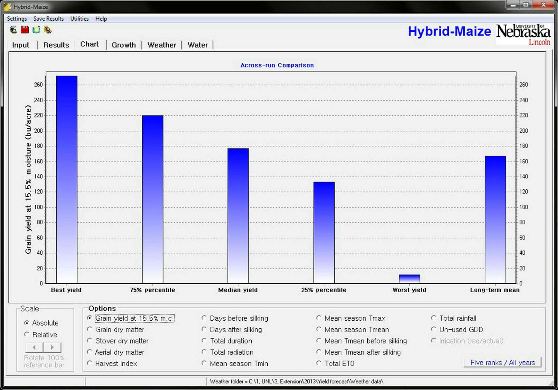Image resolution: width=558 pixels, height=390 pixels.
Task: Click the Across-run Comparison chart title
Action: (277, 65)
